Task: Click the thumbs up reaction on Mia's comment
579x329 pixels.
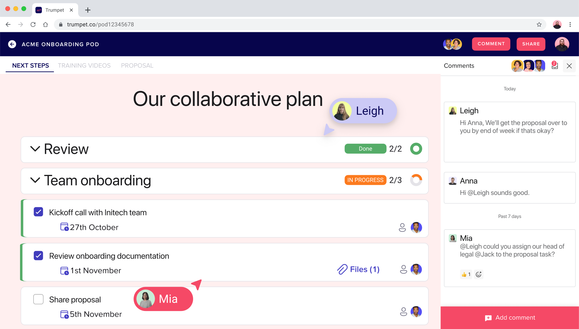Action: point(466,274)
